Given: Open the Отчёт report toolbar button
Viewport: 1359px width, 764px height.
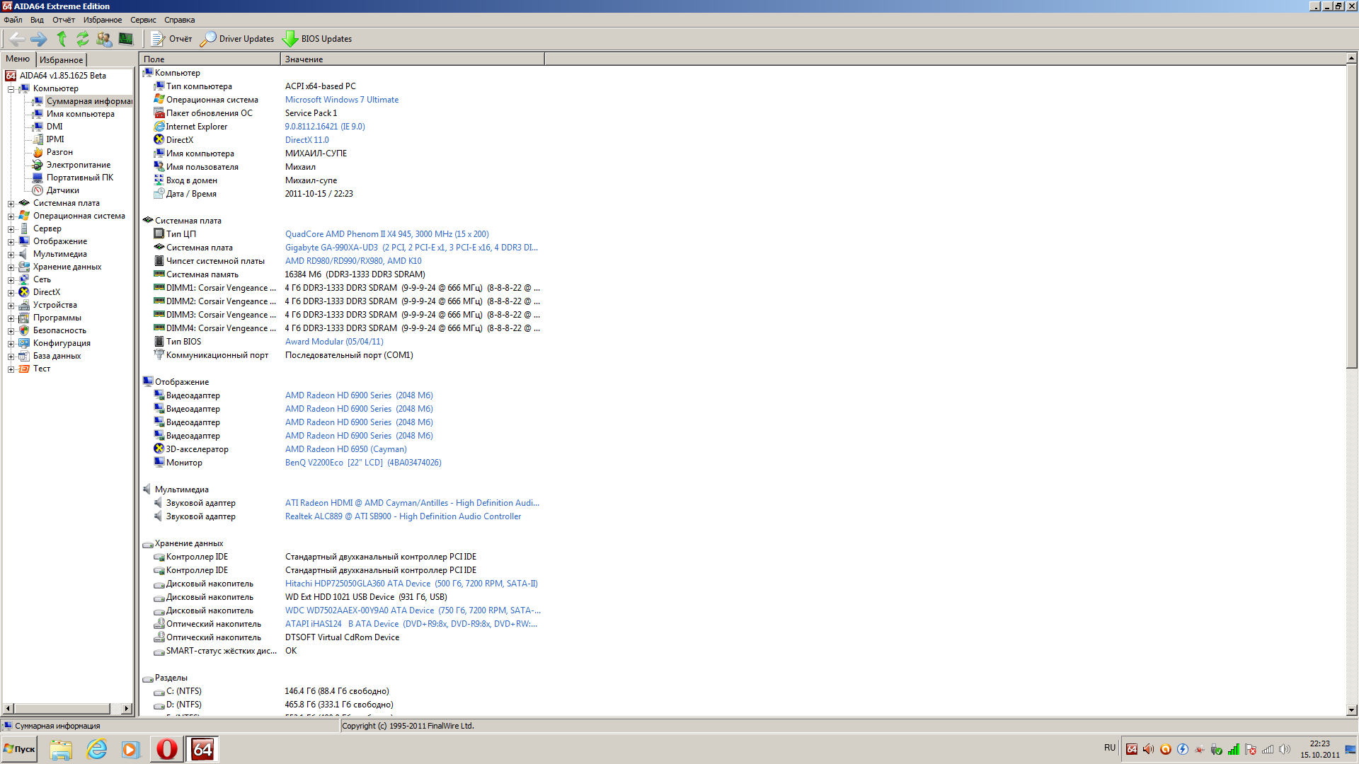Looking at the screenshot, I should 171,39.
